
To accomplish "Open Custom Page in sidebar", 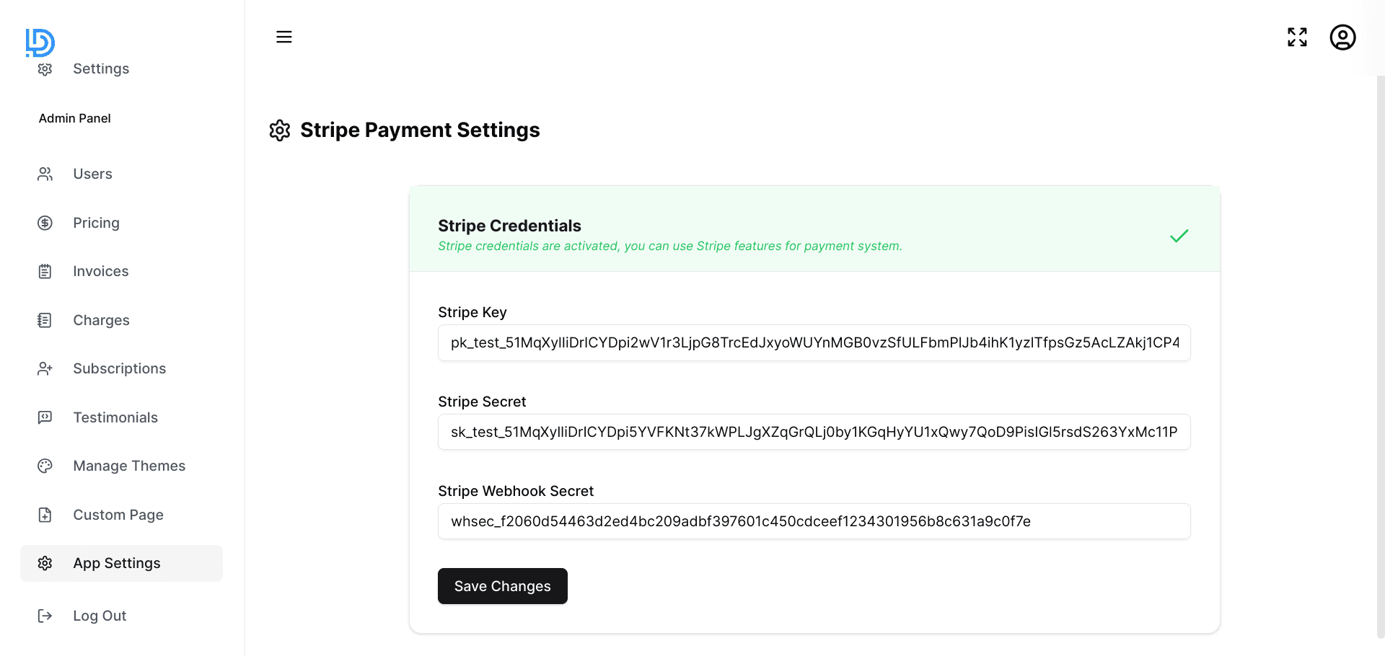I will (x=118, y=515).
